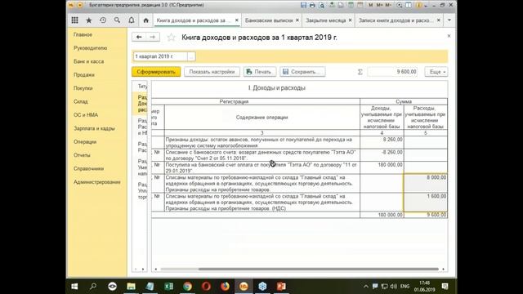Open ОС и НМА section

pos(86,115)
